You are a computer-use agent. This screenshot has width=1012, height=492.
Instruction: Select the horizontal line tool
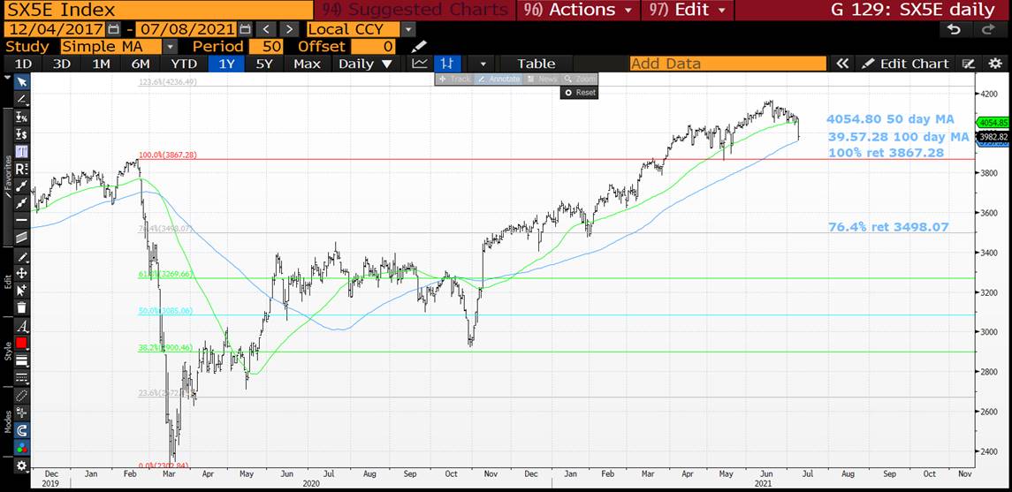click(x=21, y=220)
